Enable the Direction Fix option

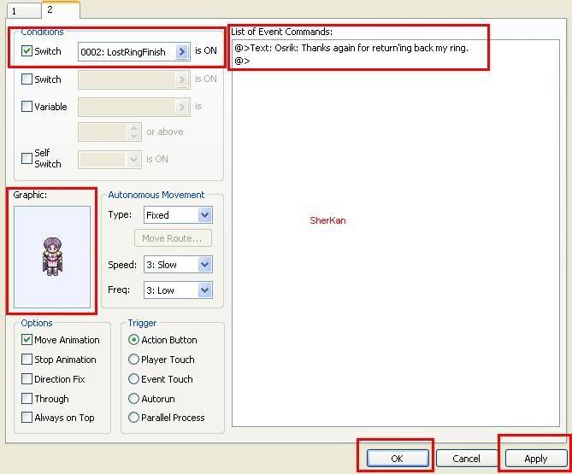[x=27, y=379]
